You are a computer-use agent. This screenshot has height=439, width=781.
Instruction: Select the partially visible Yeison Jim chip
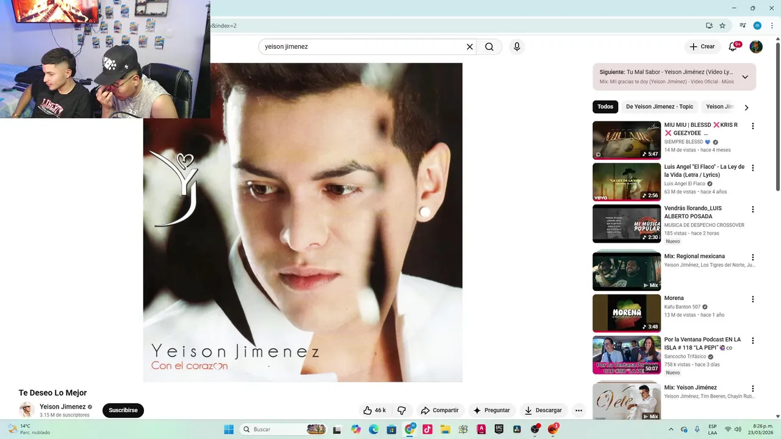(718, 107)
